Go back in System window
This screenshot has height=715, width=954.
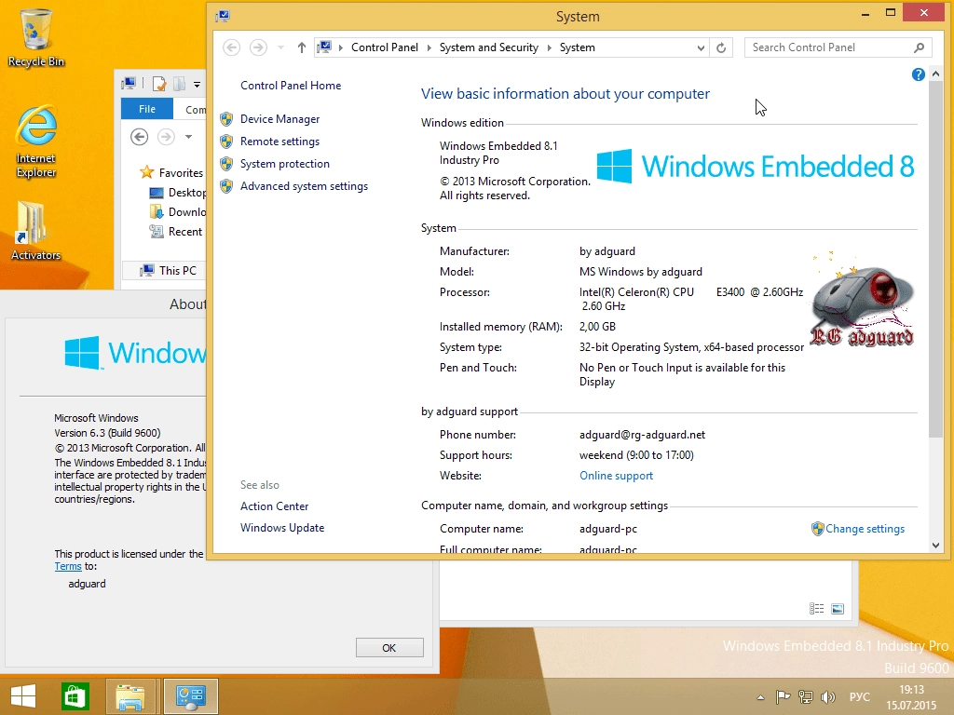click(x=231, y=47)
